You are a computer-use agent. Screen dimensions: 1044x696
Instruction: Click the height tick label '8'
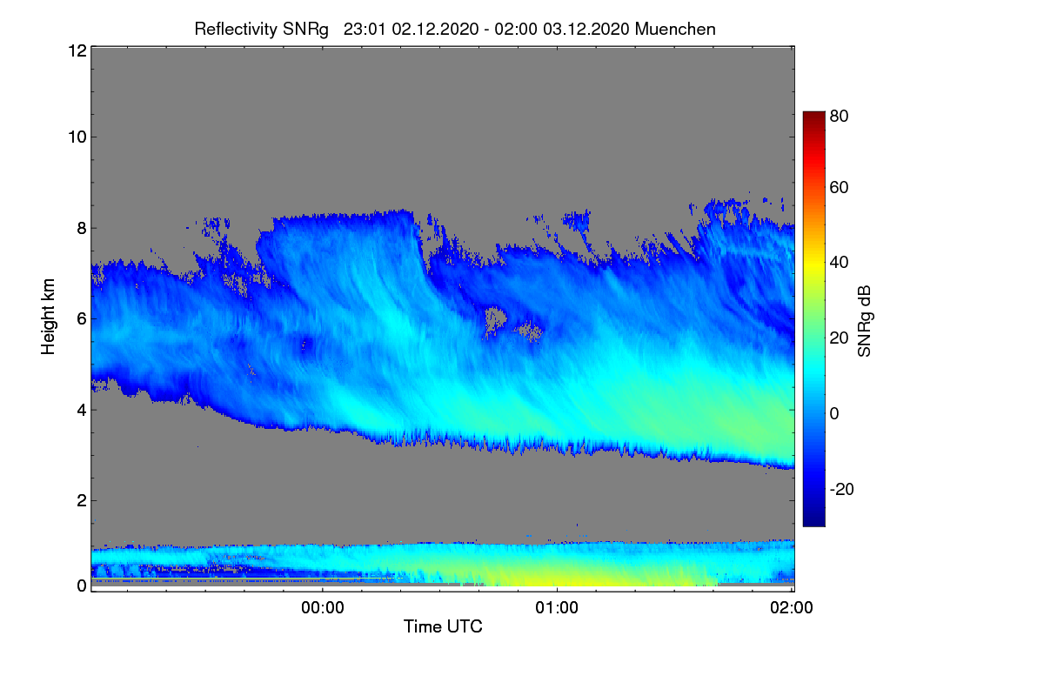click(81, 228)
